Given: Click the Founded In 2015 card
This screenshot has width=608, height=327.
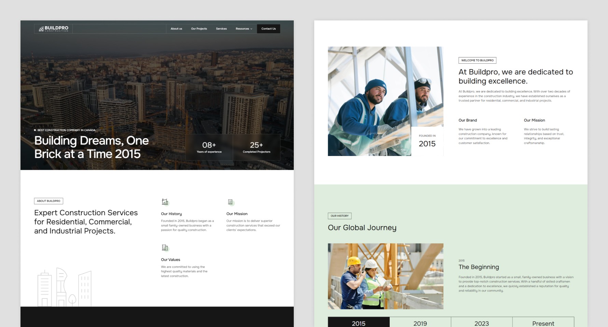Looking at the screenshot, I should pyautogui.click(x=427, y=141).
